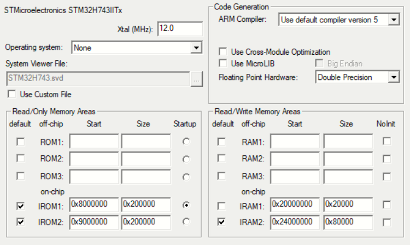Click the RAM3 Size field
The height and width of the screenshot is (245, 410).
[x=348, y=177]
